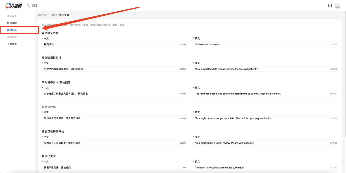The image size is (346, 173).
Task: Select 提示文案 in the sidebar
Action: [x=12, y=30]
